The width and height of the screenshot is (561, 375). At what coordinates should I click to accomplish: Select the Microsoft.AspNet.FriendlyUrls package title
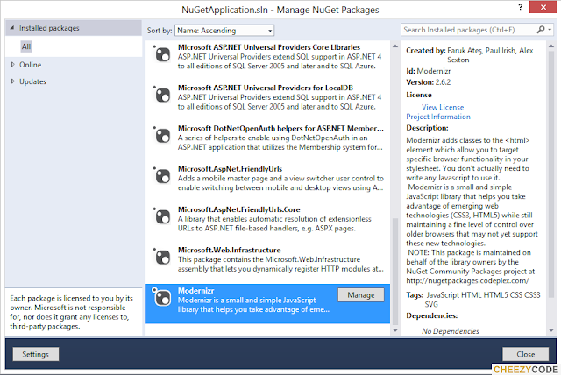click(x=230, y=169)
